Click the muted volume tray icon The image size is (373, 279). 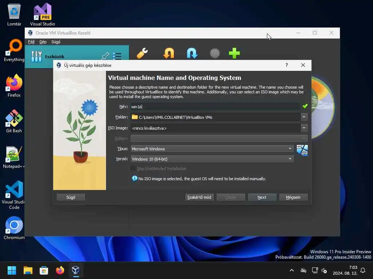tap(324, 270)
